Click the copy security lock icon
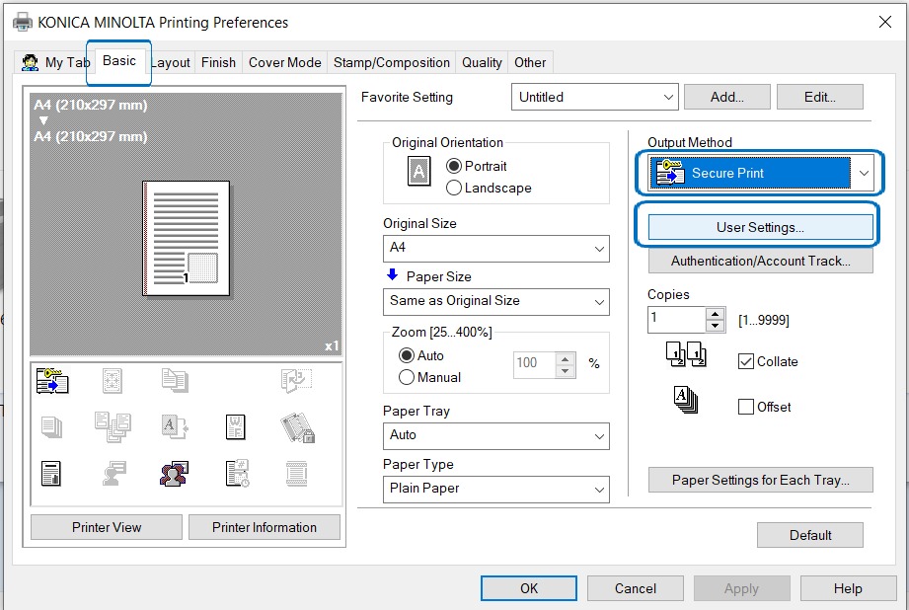 tap(296, 426)
